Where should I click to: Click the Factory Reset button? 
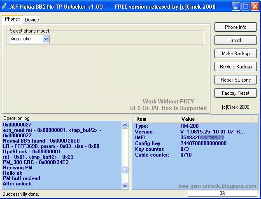click(x=235, y=93)
